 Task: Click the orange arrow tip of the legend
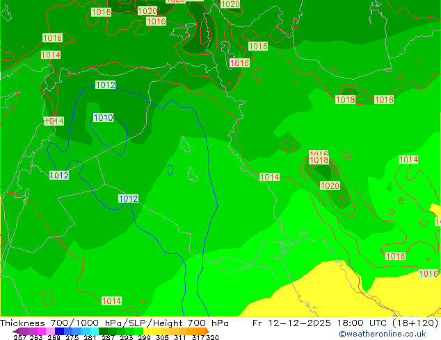tap(207, 331)
